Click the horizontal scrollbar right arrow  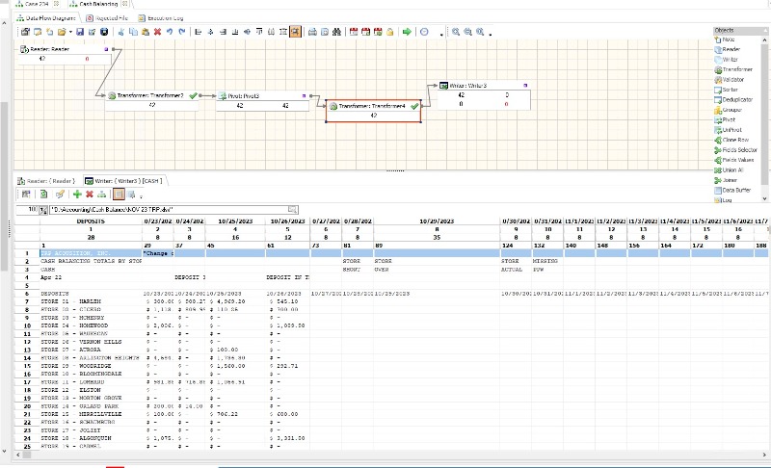[766, 455]
